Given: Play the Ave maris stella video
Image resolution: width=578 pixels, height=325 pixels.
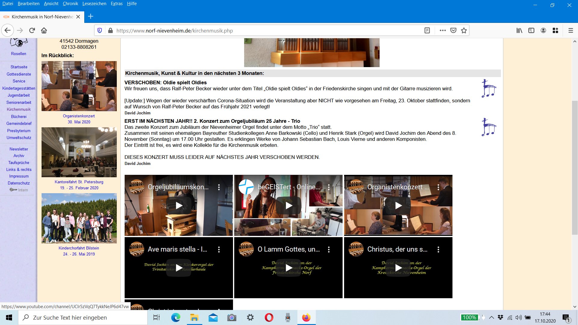Looking at the screenshot, I should pyautogui.click(x=179, y=268).
